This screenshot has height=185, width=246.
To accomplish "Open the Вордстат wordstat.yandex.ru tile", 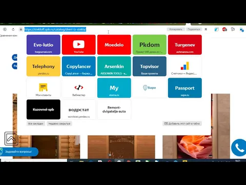I will pyautogui.click(x=79, y=109).
